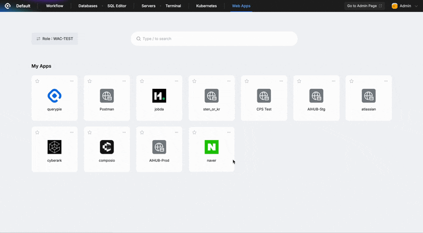Toggle favorite star on AIHUB-Prod

[142, 132]
